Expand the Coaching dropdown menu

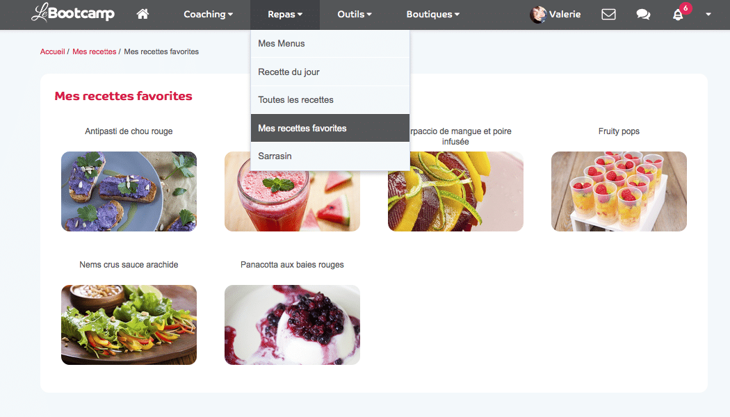point(208,15)
